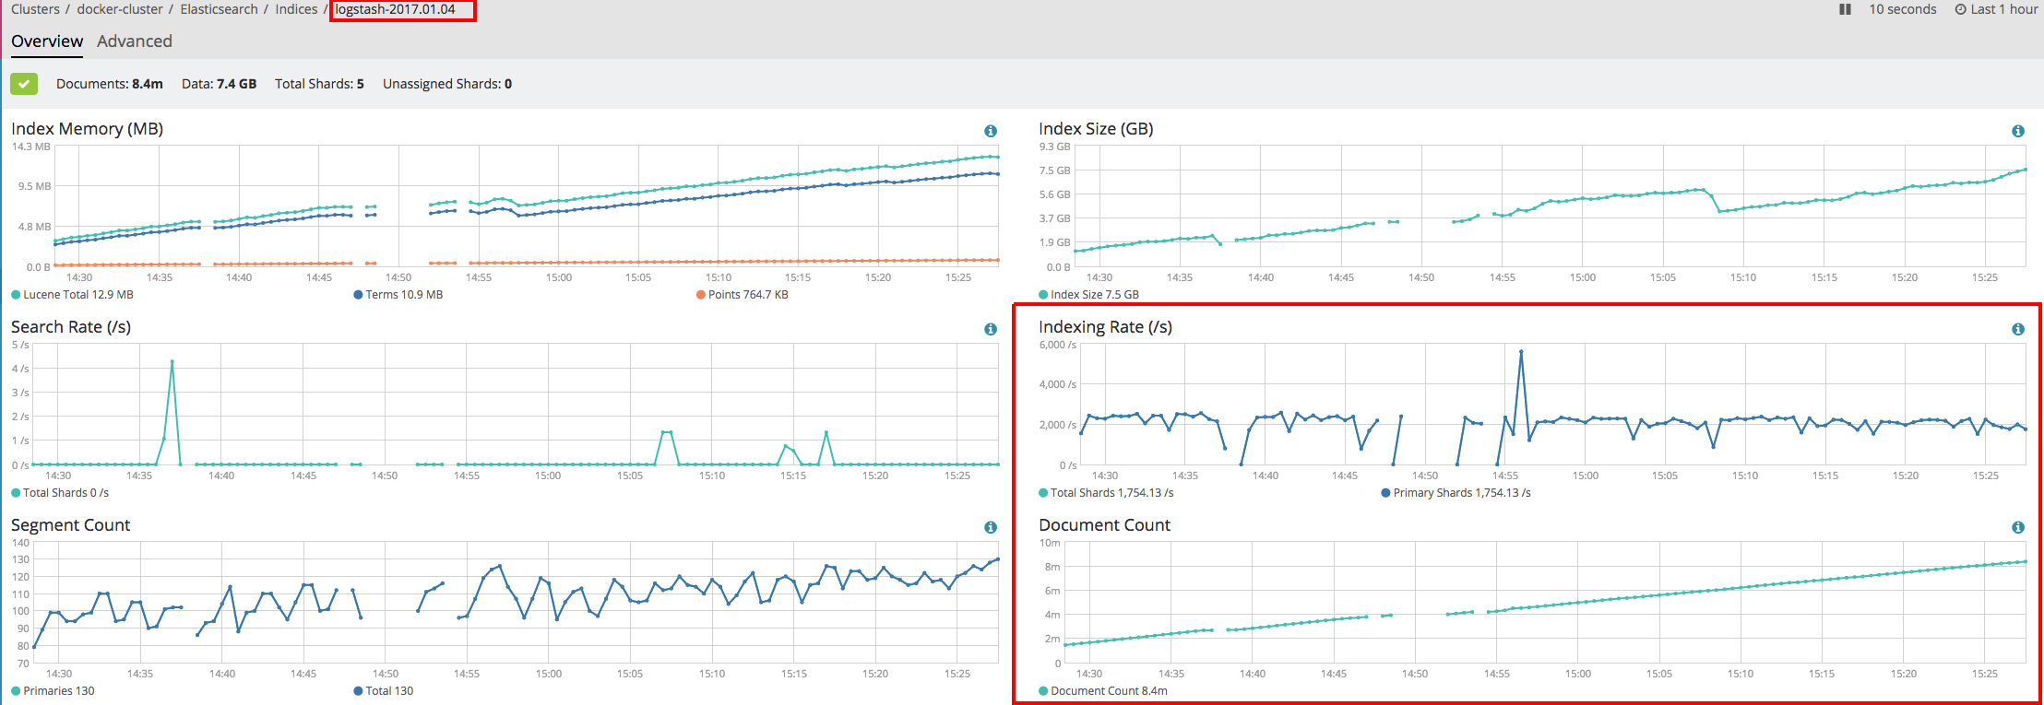Toggle Document Count 8.4m legend series
This screenshot has height=705, width=2044.
[x=1103, y=691]
